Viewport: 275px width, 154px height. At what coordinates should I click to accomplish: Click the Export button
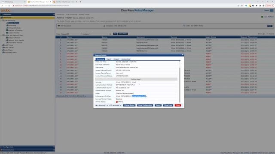[158, 105]
